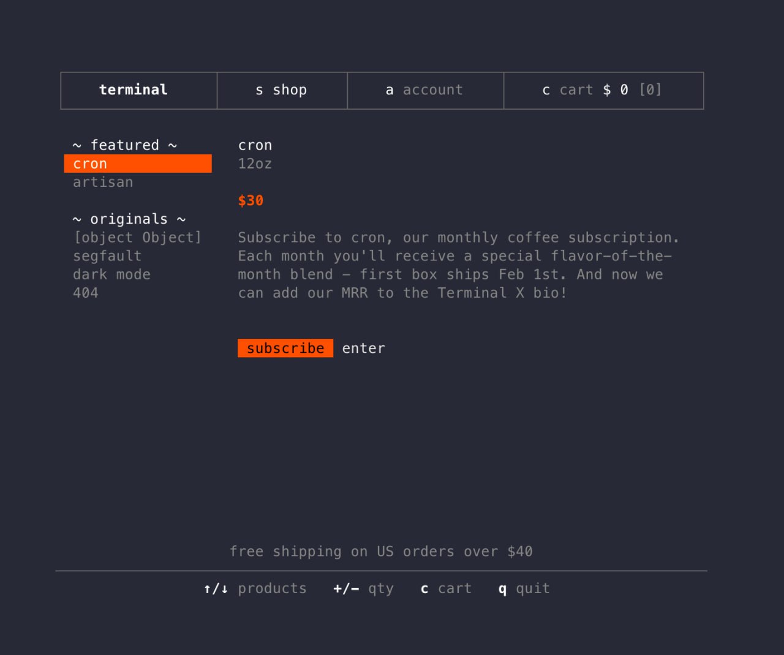Click the free shipping notice text

(381, 551)
